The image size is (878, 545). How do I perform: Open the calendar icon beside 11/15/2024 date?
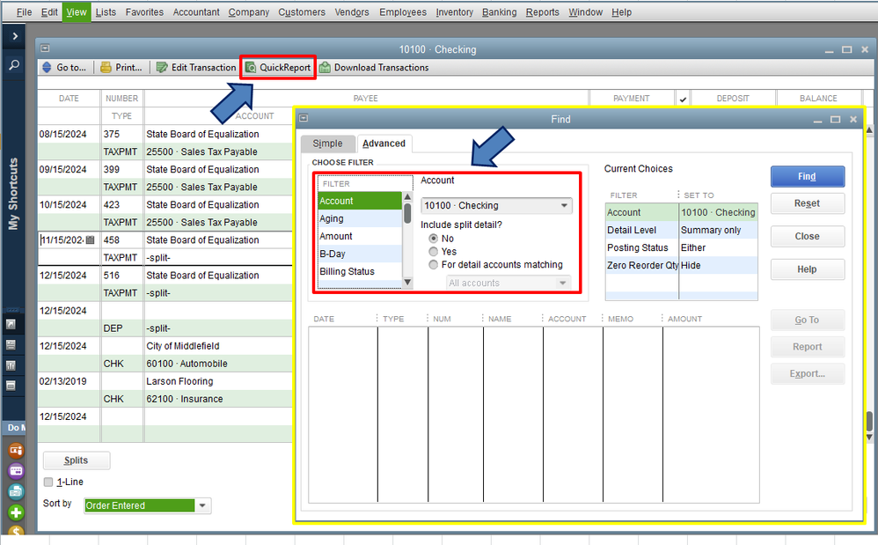[90, 239]
